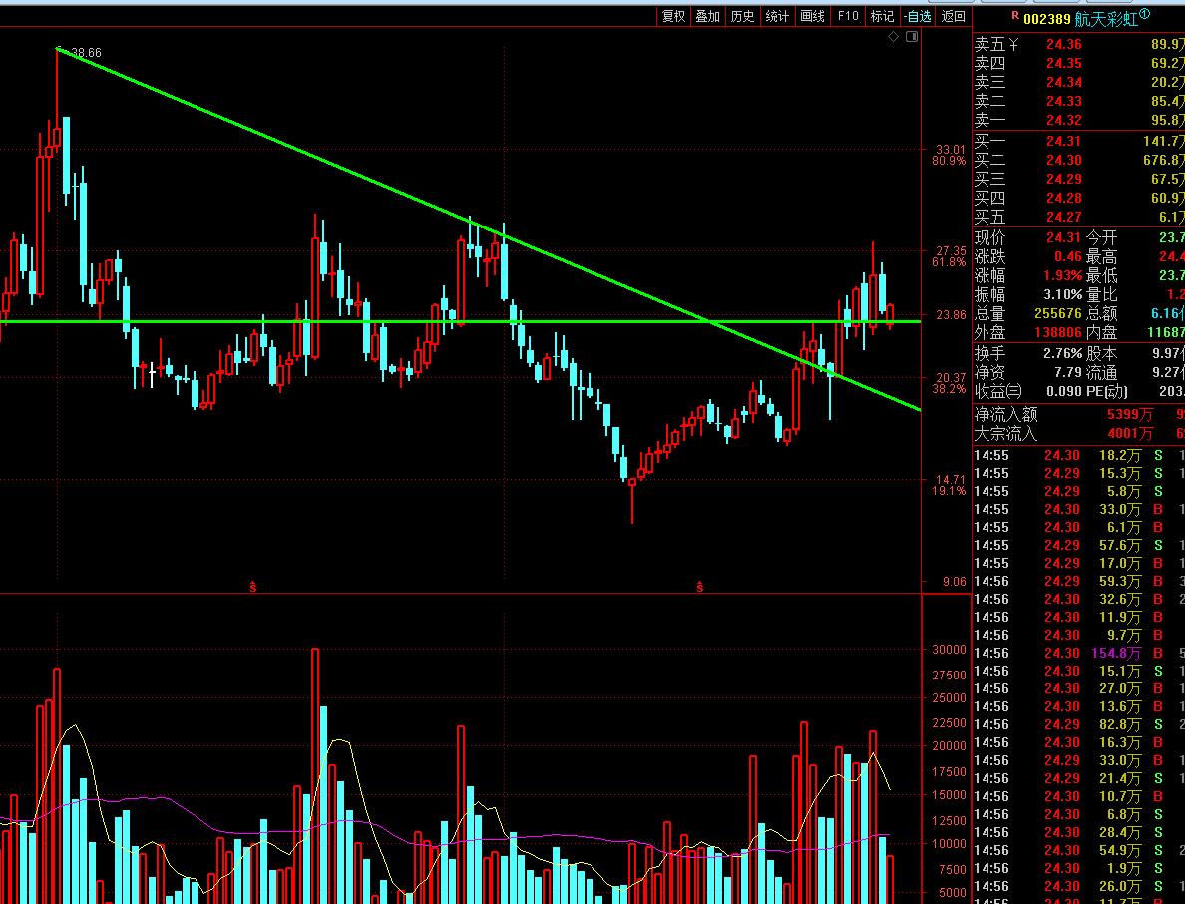Open the 复权 adjustment menu
Image resolution: width=1185 pixels, height=904 pixels.
(x=673, y=17)
